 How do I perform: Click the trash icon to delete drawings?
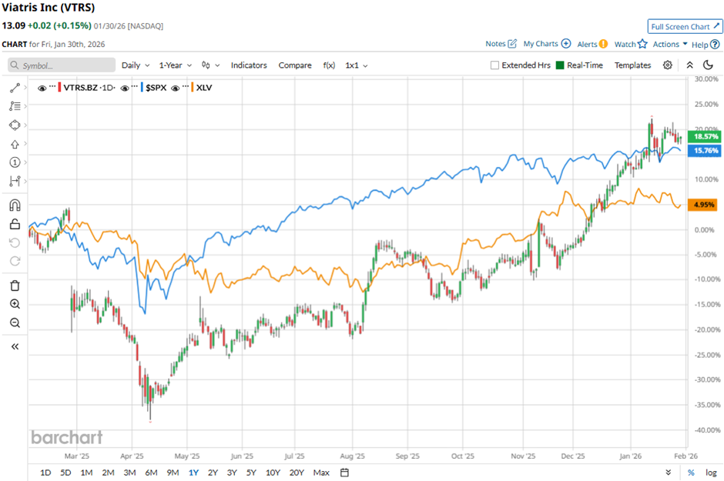15,286
